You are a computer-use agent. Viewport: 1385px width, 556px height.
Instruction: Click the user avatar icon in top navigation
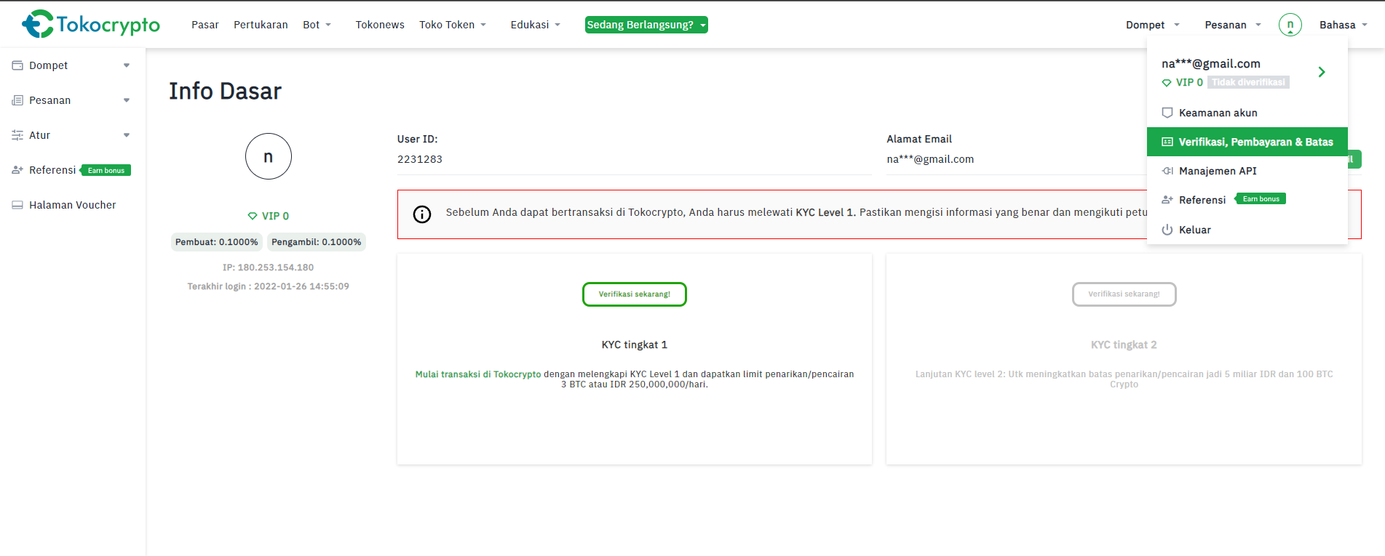(1290, 25)
